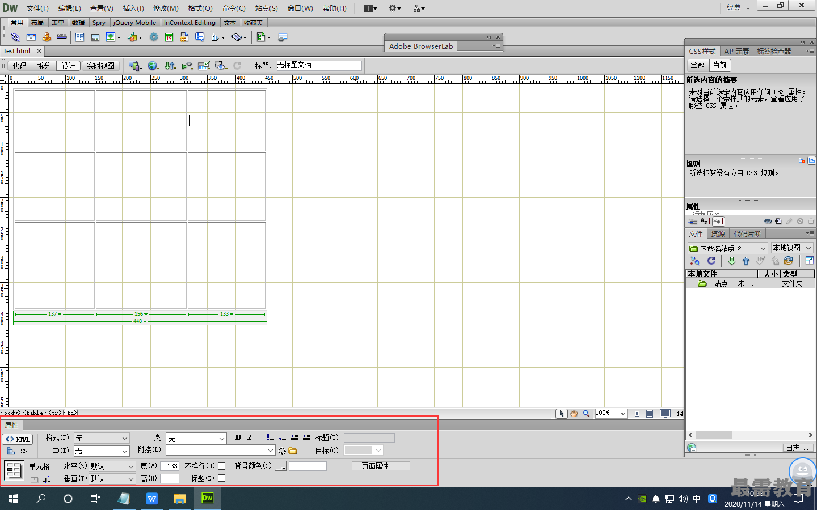Enable Live view
The width and height of the screenshot is (817, 510).
pyautogui.click(x=101, y=66)
